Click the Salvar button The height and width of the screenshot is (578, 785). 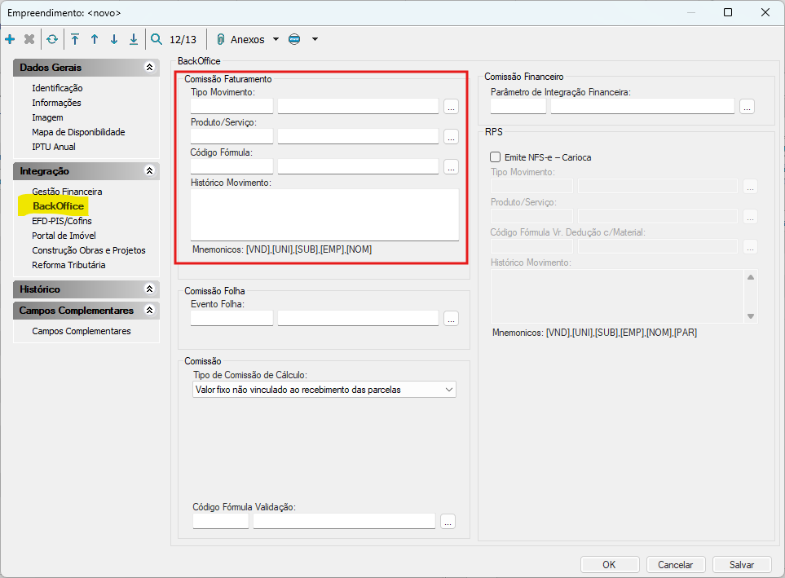click(x=742, y=564)
